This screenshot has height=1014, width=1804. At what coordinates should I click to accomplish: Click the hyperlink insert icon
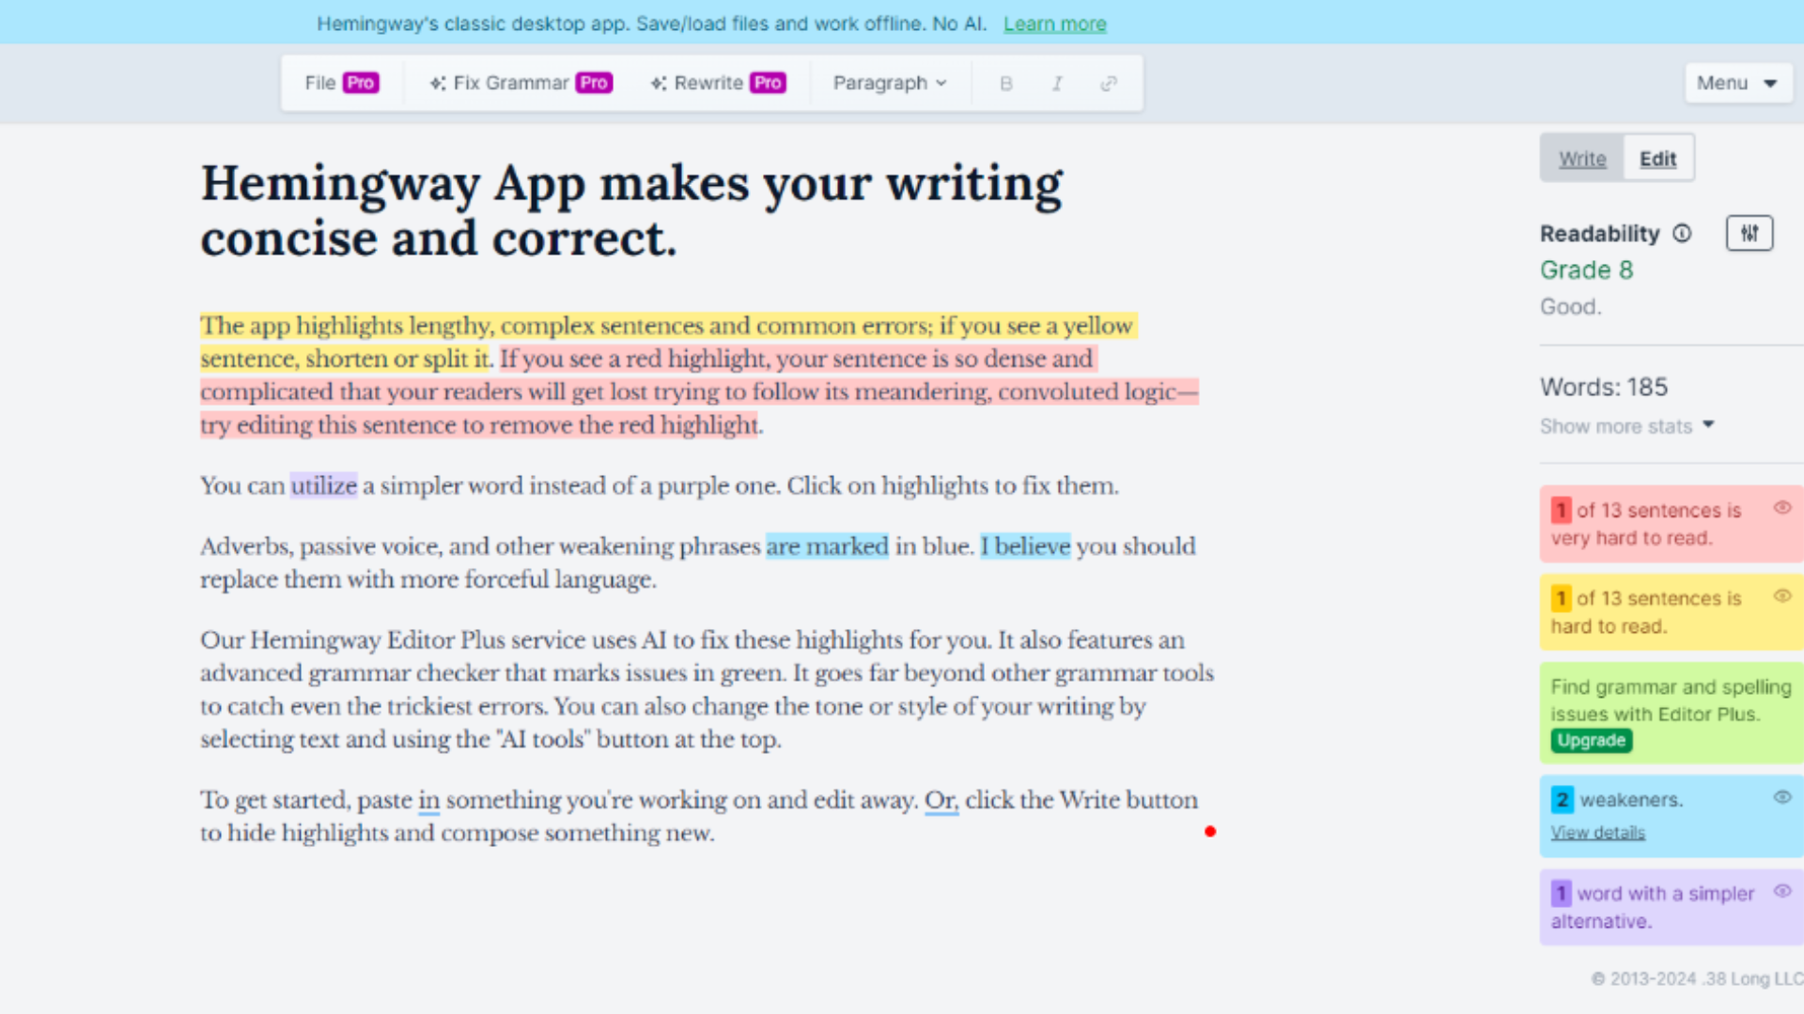pos(1108,83)
